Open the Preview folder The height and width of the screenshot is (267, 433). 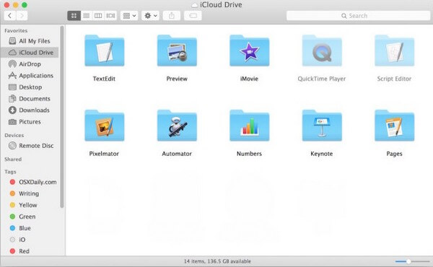177,51
